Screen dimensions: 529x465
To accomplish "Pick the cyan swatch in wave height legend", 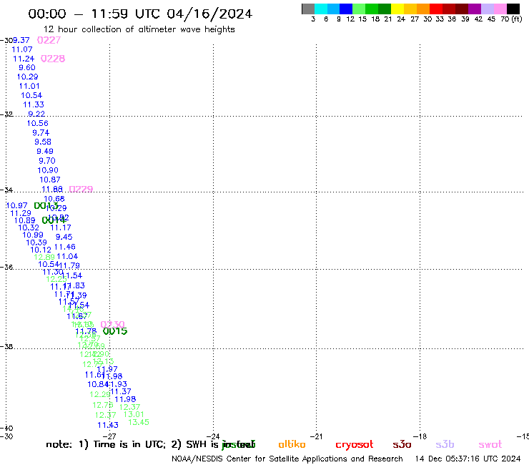I will pos(320,9).
